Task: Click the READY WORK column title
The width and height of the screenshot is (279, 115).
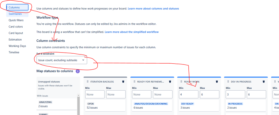Action: pos(192,82)
